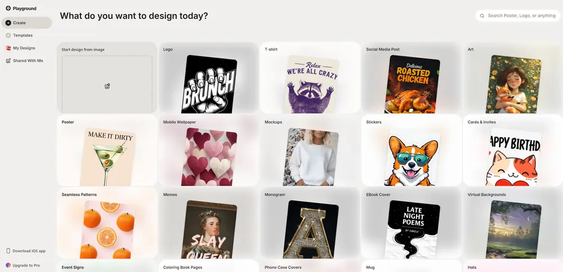Viewport: 563px width, 272px height.
Task: Open the Logo design category card
Action: pyautogui.click(x=208, y=79)
